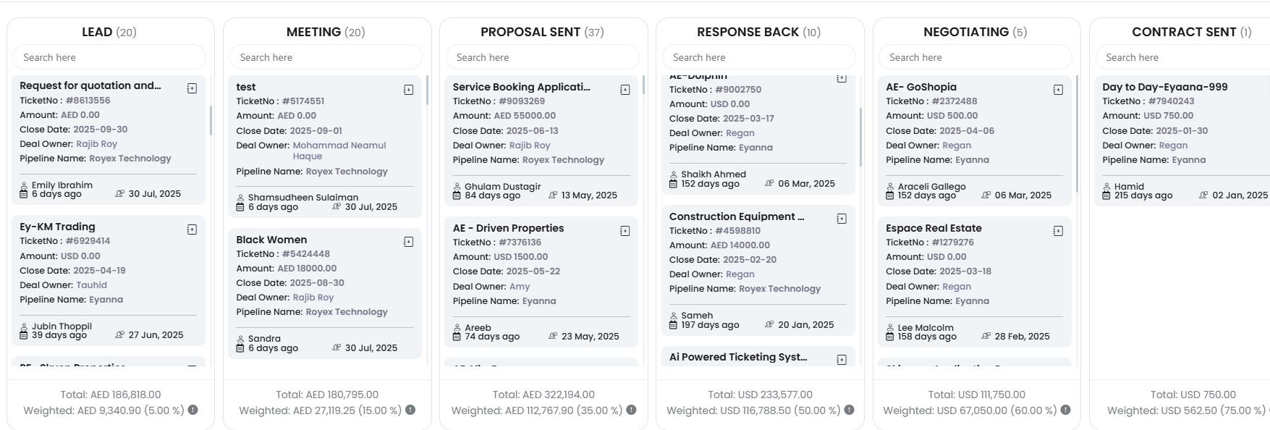Click the note icon on Ey-KM Trading card
The width and height of the screenshot is (1270, 430).
click(x=192, y=229)
